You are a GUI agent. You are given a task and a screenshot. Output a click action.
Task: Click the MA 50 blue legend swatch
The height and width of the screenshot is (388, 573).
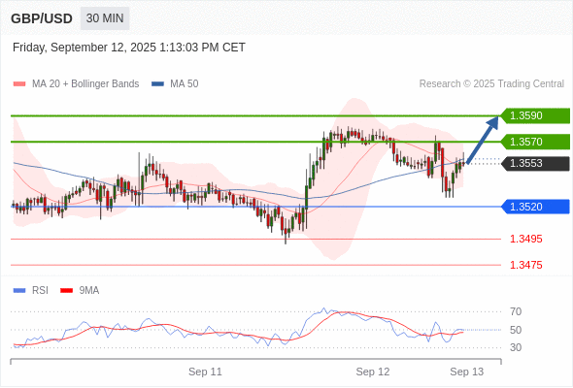click(157, 84)
